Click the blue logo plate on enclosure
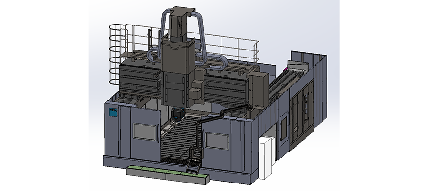The image size is (425, 191). (112, 111)
